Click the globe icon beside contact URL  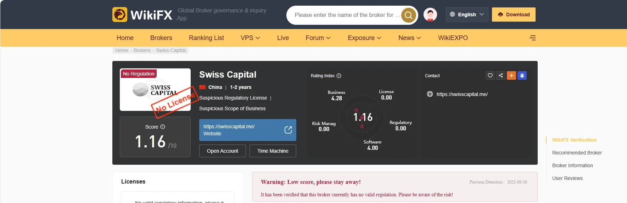[430, 94]
